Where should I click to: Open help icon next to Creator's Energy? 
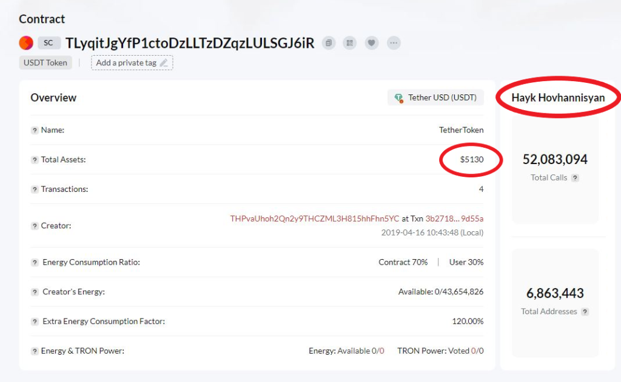coord(35,292)
